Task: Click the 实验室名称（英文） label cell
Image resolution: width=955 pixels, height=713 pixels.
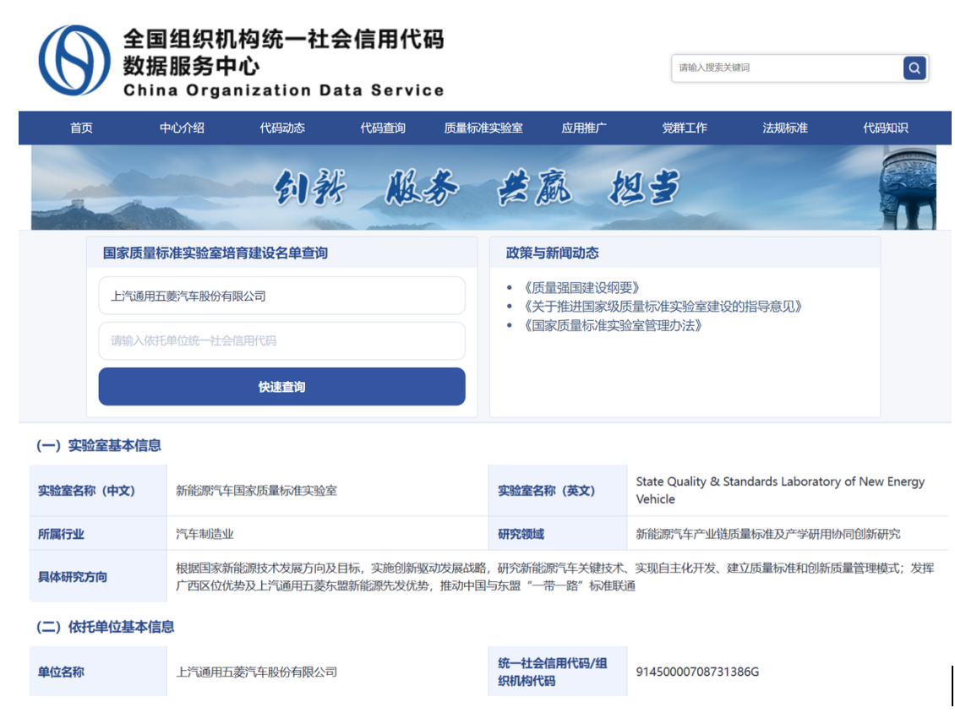Action: [x=558, y=490]
